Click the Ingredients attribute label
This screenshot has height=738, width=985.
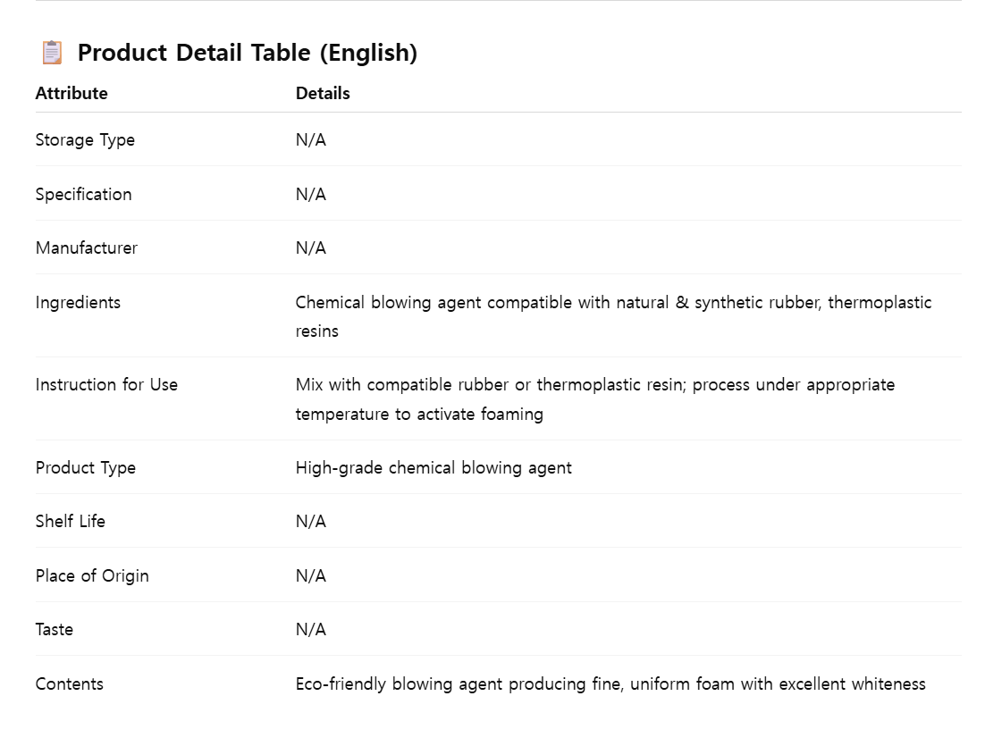tap(78, 302)
